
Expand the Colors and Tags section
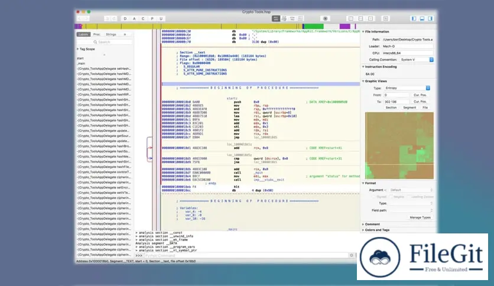363,230
